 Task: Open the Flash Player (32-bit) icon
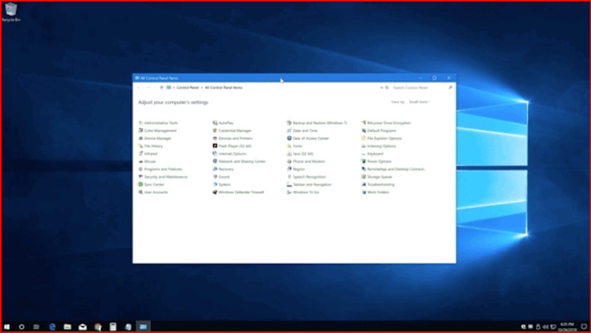[215, 146]
